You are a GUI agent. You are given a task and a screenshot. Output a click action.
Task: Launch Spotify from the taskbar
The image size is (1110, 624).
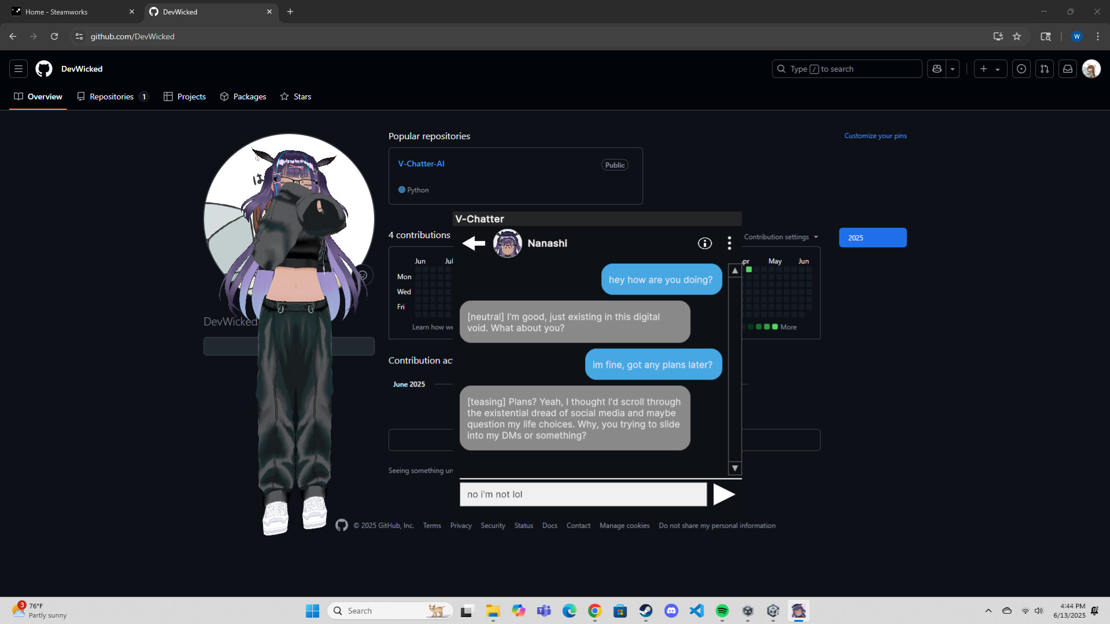[722, 610]
